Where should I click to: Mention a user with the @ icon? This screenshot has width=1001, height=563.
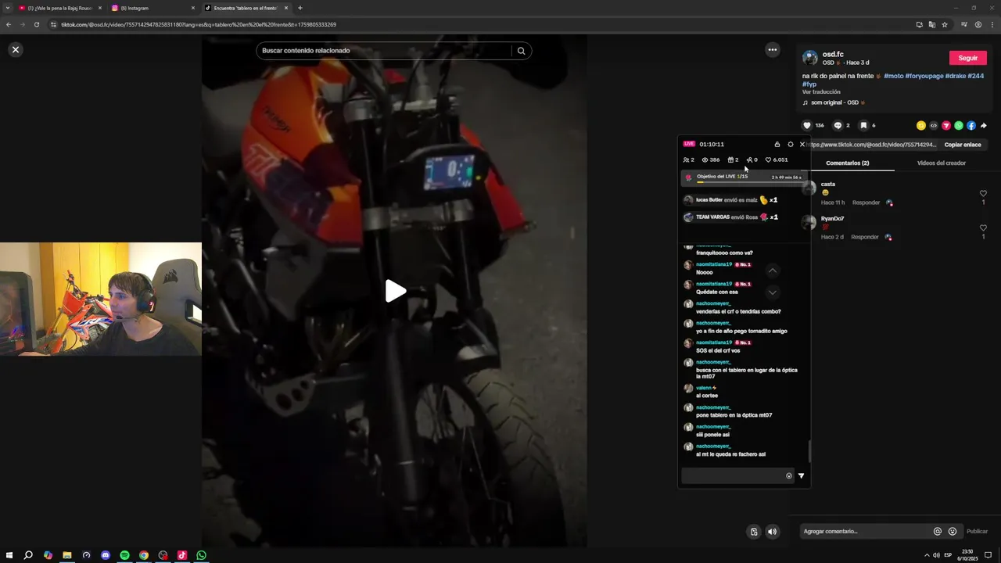(x=937, y=532)
